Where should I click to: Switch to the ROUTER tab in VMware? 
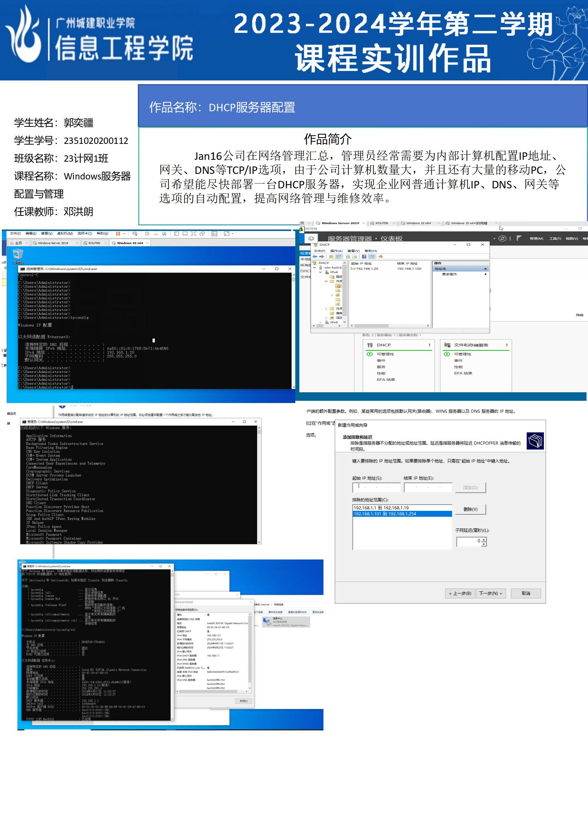coord(94,243)
